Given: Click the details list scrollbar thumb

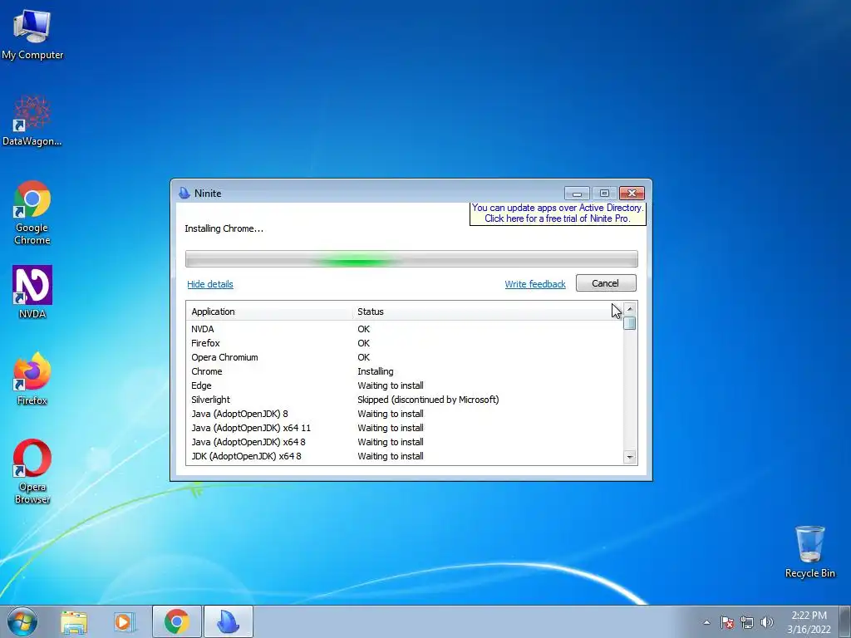Looking at the screenshot, I should click(x=630, y=323).
